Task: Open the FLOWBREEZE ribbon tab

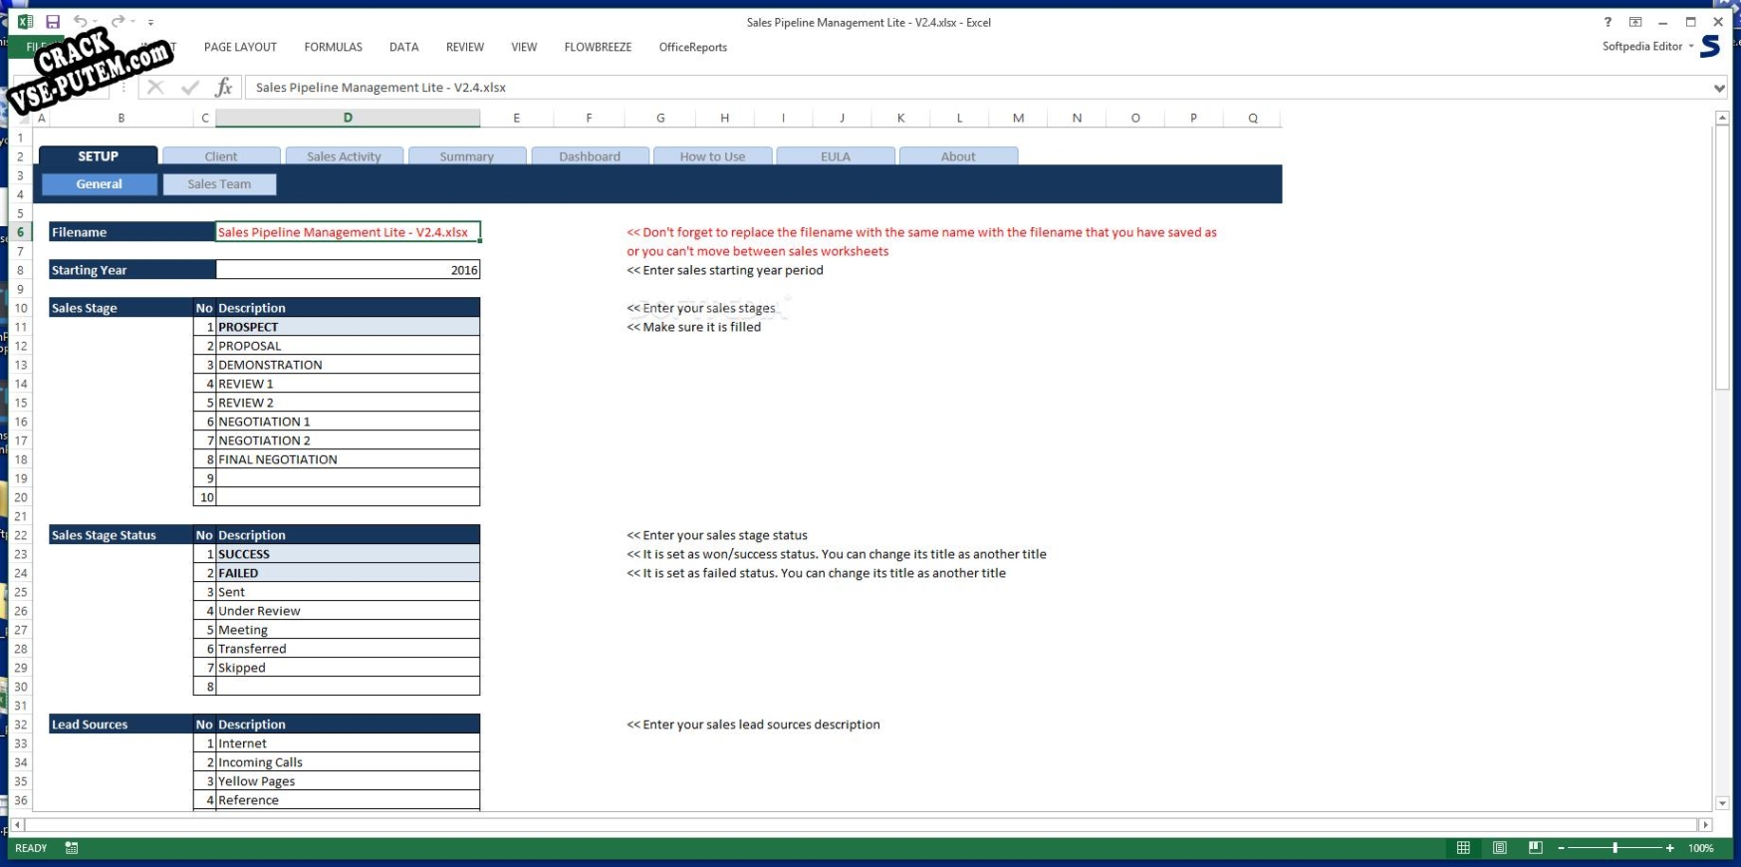Action: click(x=598, y=47)
